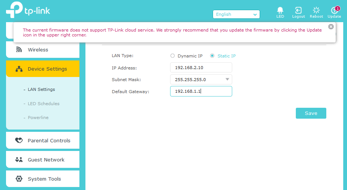Click the Default Gateway input field
347x190 pixels.
201,91
